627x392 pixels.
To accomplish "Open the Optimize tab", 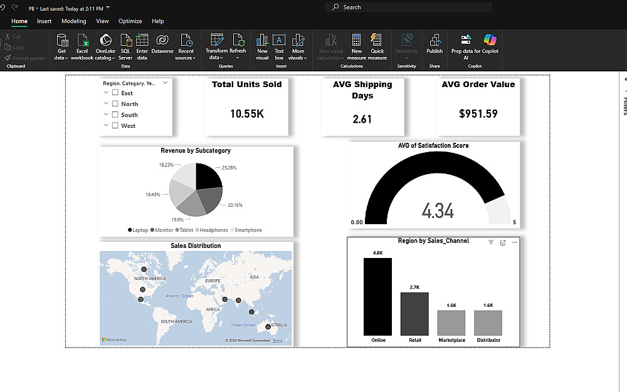I will coord(130,21).
